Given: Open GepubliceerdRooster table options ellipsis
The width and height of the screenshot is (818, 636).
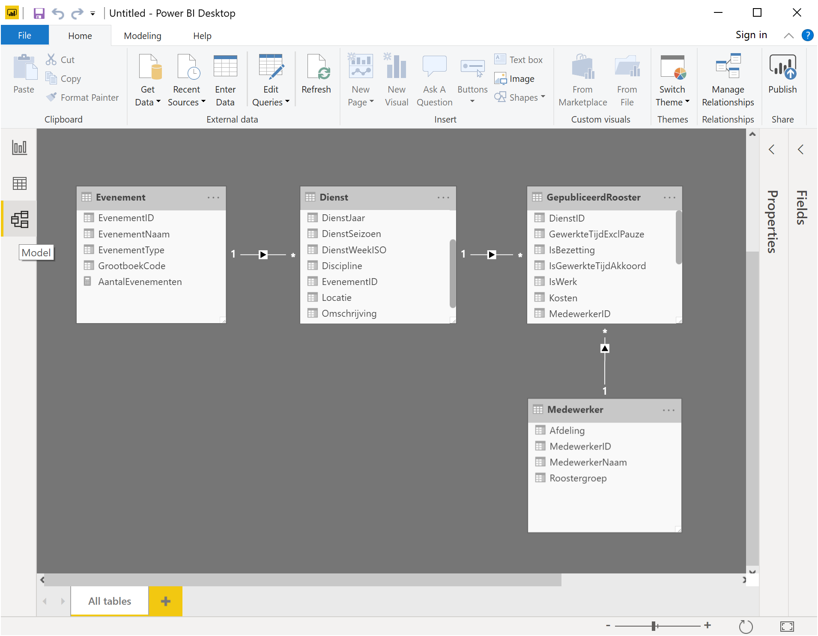Looking at the screenshot, I should tap(669, 198).
